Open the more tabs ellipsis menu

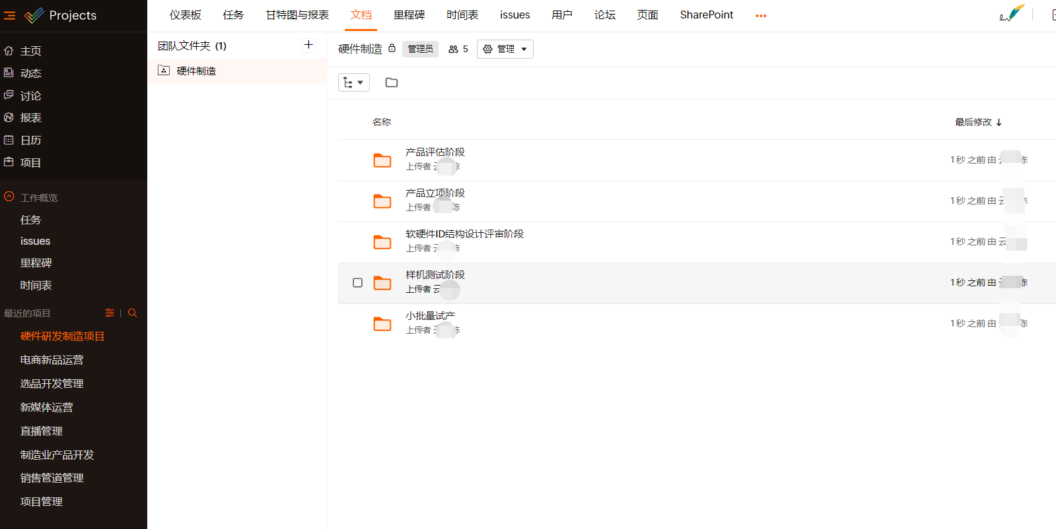pos(761,15)
